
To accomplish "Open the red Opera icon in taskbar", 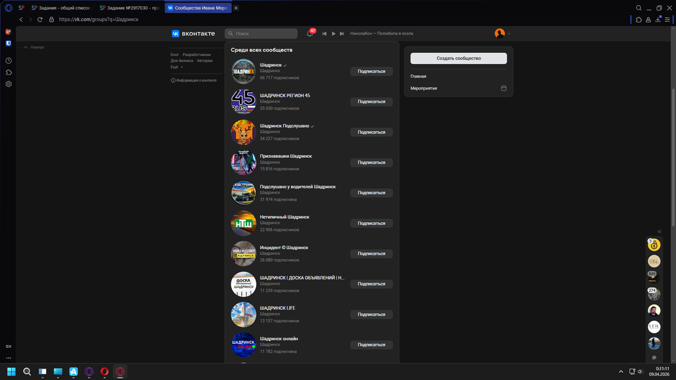I will (105, 372).
